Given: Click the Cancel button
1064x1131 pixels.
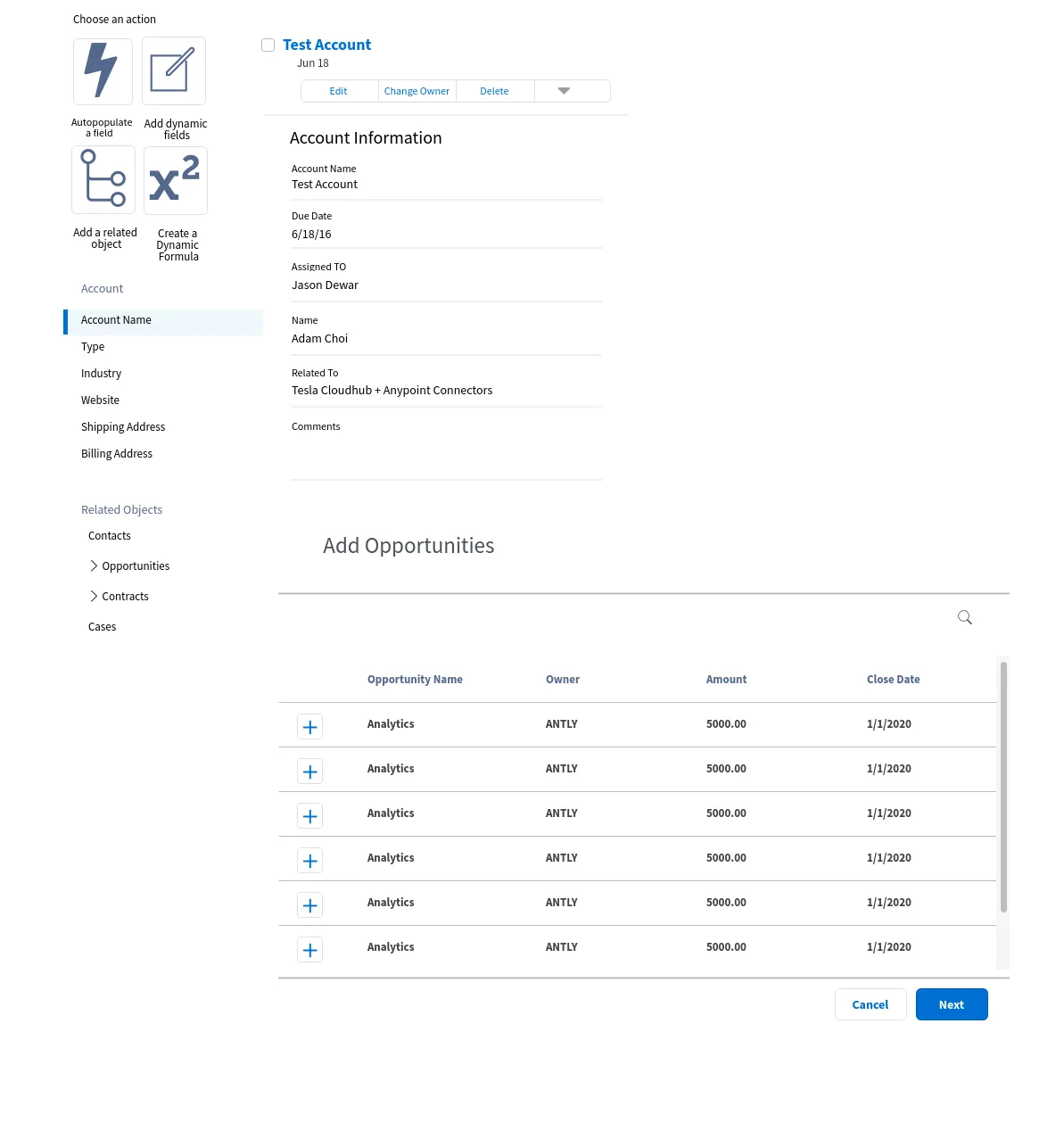Looking at the screenshot, I should [870, 1004].
